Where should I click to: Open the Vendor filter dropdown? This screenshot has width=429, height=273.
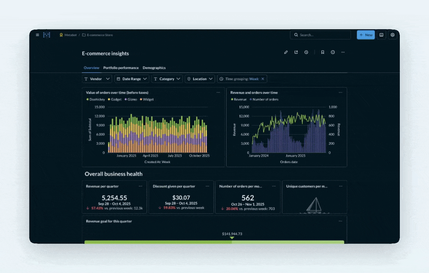[x=97, y=79]
